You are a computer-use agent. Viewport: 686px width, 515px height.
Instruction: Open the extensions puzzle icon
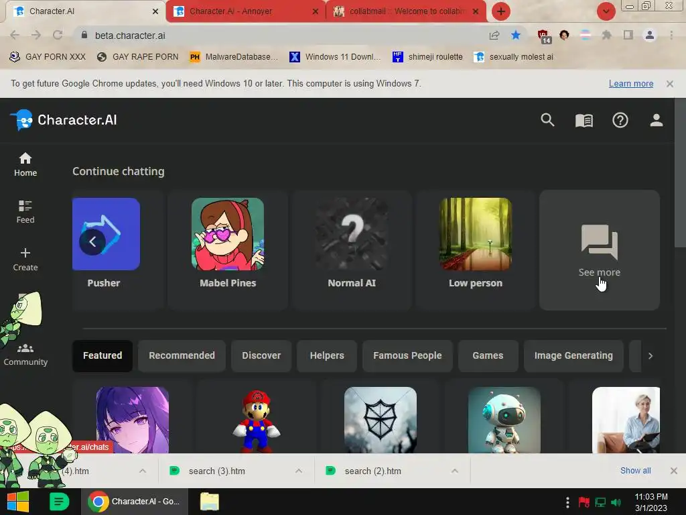pos(606,35)
